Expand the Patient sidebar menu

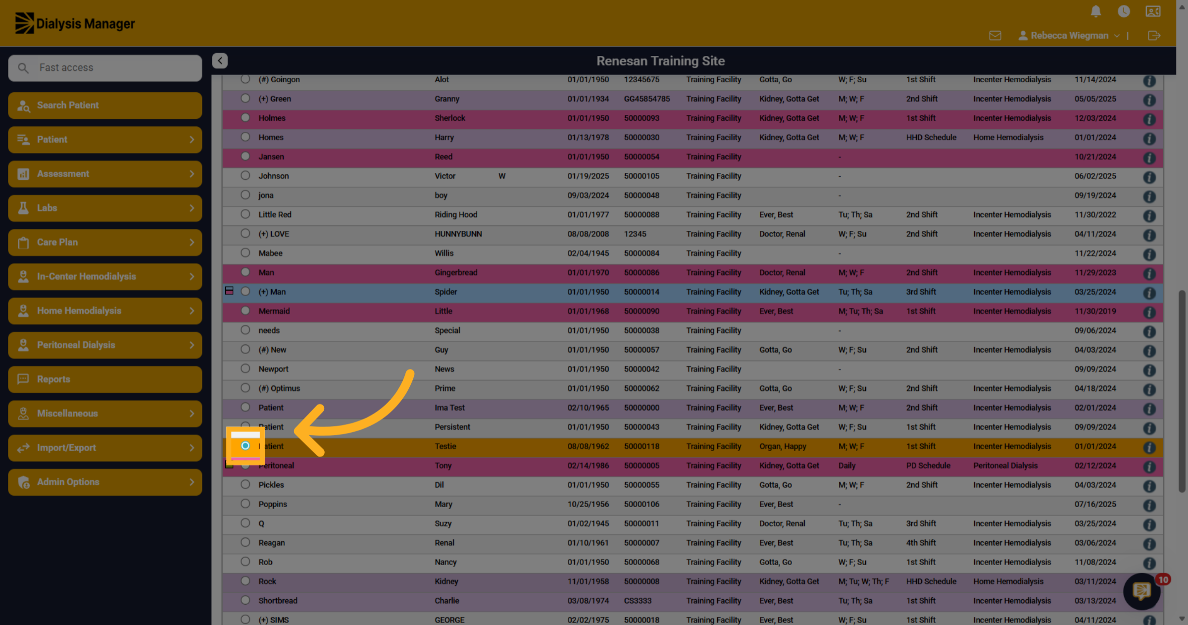click(x=105, y=140)
